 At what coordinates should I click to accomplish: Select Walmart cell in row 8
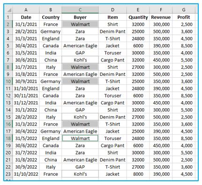(80, 67)
